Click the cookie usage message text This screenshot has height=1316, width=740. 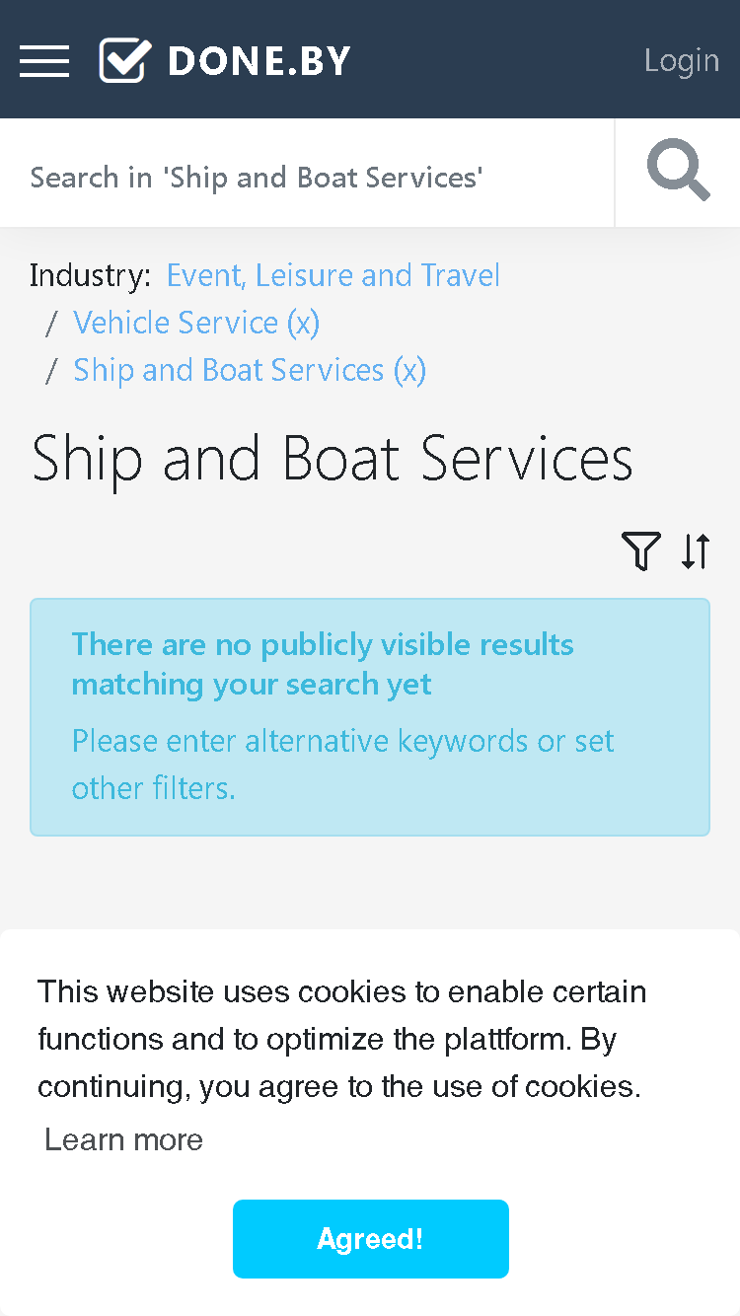coord(342,1039)
